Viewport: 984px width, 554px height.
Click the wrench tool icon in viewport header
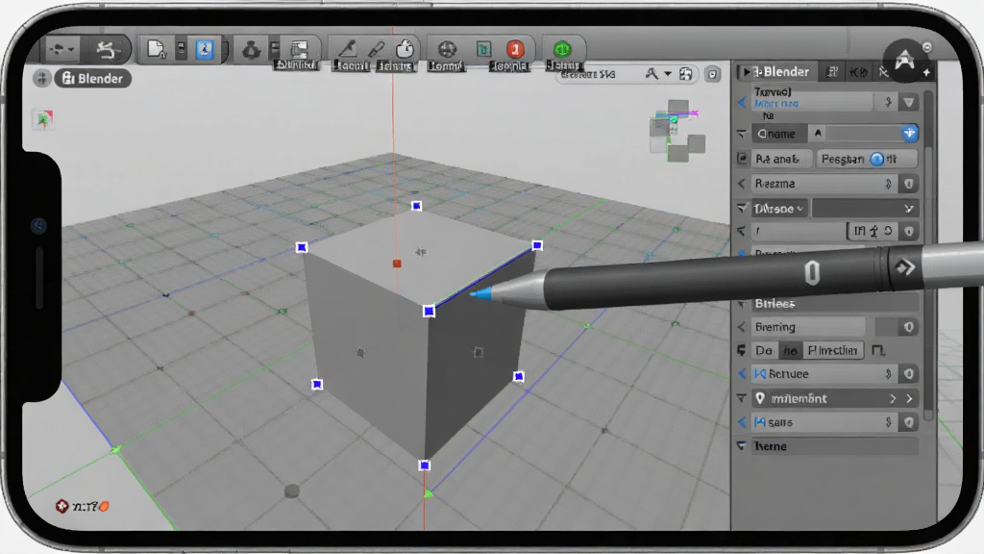click(652, 74)
